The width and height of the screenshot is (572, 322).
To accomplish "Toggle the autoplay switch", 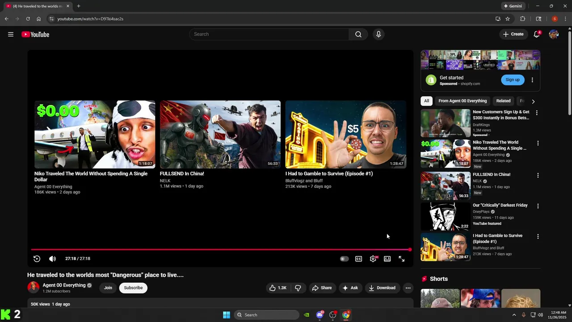I will [x=344, y=259].
